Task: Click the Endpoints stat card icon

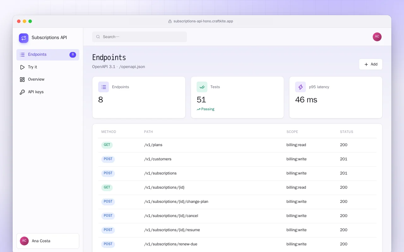Action: (x=104, y=87)
